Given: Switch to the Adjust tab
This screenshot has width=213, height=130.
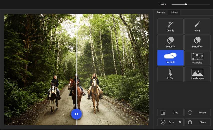Looking at the screenshot, I should [x=174, y=13].
